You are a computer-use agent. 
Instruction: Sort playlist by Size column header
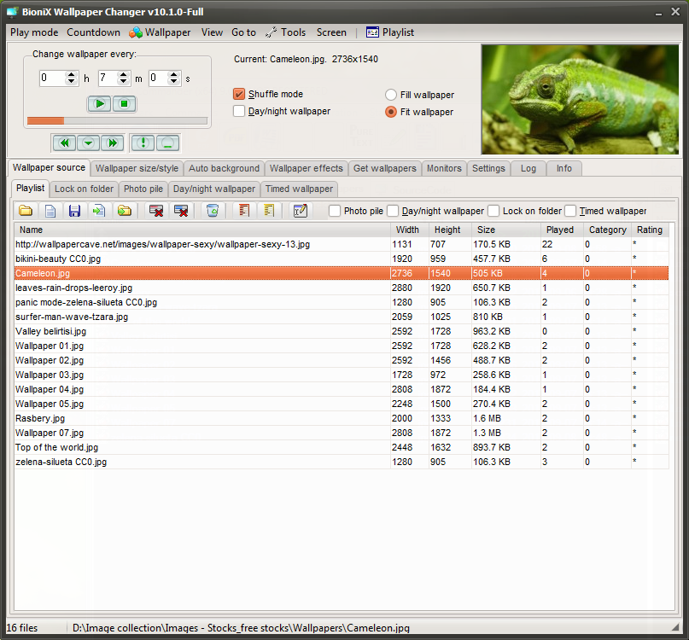[x=505, y=230]
